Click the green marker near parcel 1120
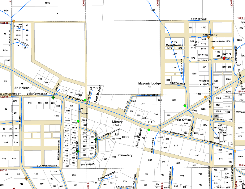Screen dimensions: 245x189 pos(185,106)
